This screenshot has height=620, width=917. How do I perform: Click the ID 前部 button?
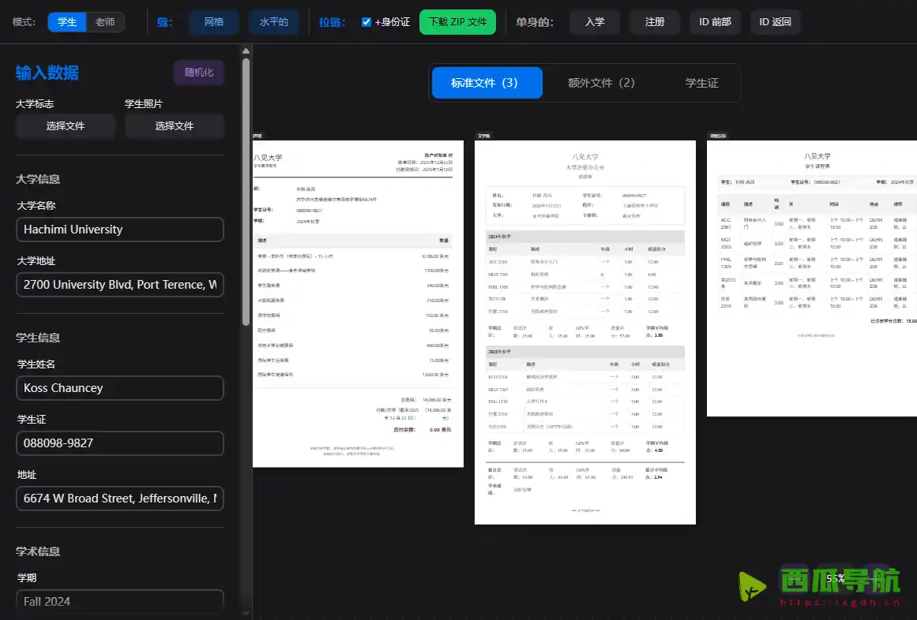tap(715, 22)
